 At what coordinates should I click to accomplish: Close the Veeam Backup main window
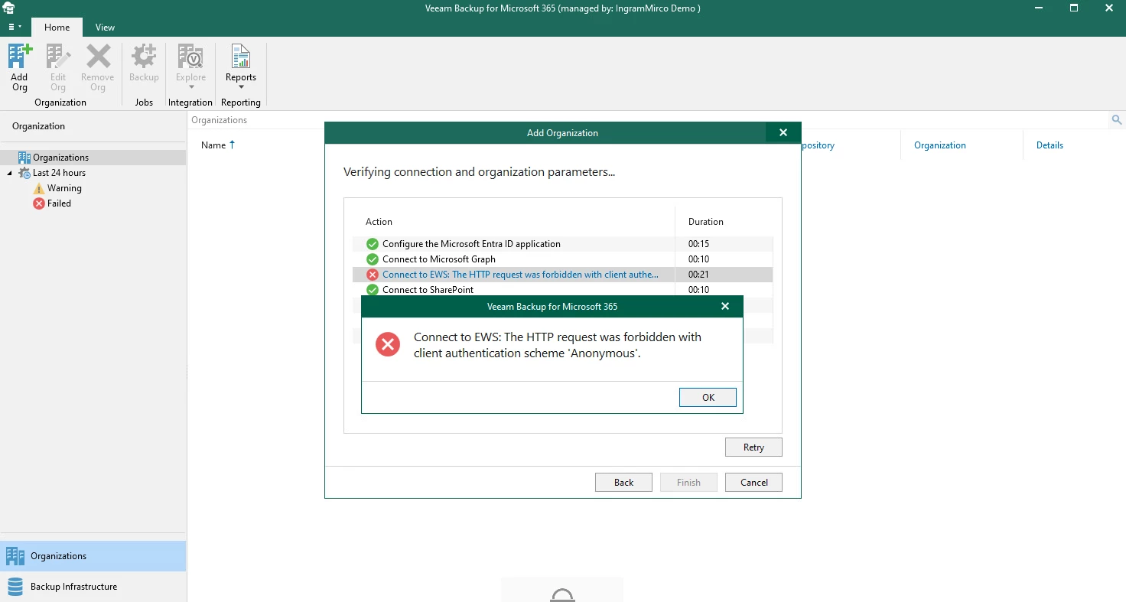pyautogui.click(x=1108, y=8)
